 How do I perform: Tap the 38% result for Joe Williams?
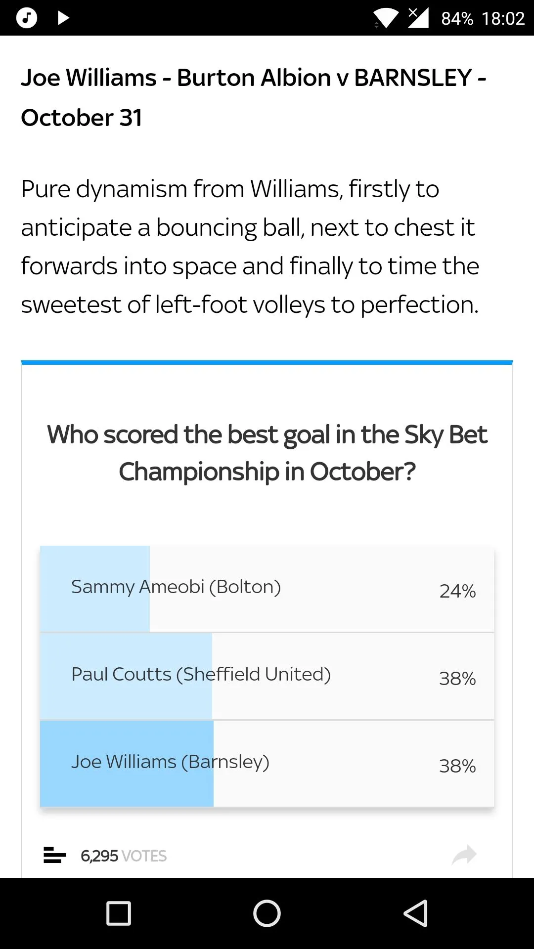click(457, 766)
